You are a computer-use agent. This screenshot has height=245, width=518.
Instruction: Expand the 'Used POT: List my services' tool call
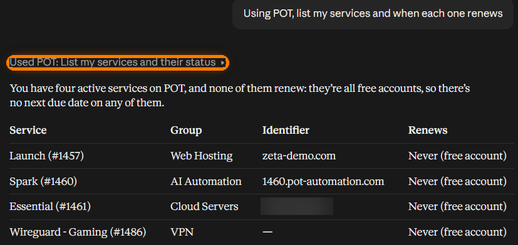118,62
